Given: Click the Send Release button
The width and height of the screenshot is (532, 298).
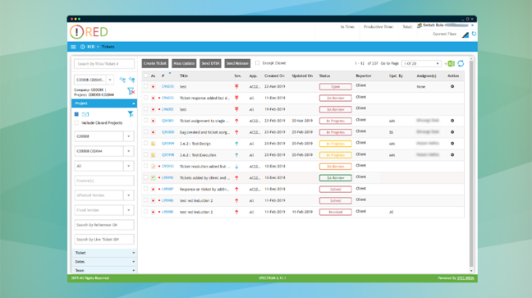Looking at the screenshot, I should [x=237, y=63].
